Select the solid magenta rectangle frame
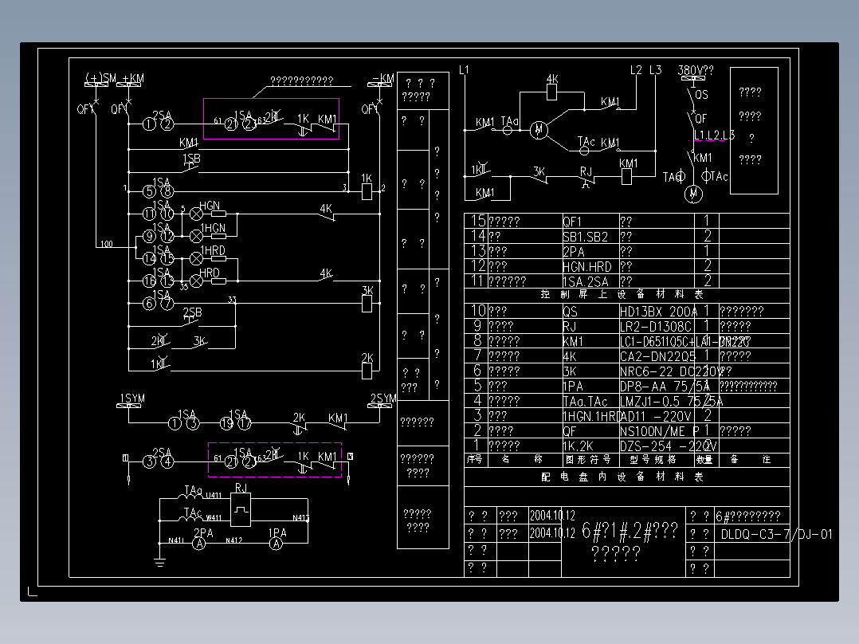Viewport: 859px width, 644px height. [271, 119]
